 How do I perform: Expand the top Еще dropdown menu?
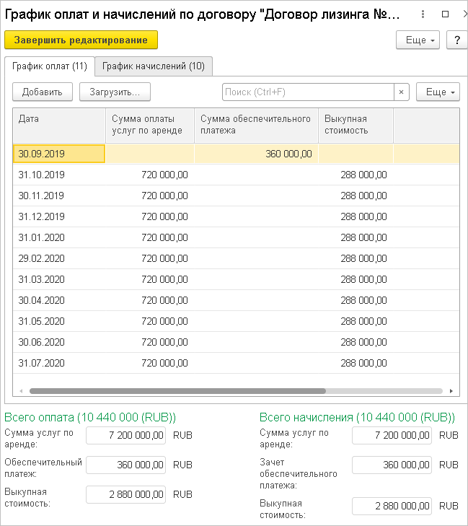418,40
